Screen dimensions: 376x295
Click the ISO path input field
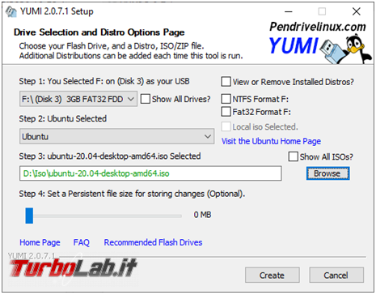[150, 173]
